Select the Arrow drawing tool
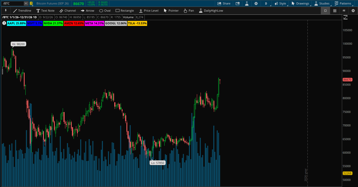Viewport: 358px width, 187px height. (88, 10)
